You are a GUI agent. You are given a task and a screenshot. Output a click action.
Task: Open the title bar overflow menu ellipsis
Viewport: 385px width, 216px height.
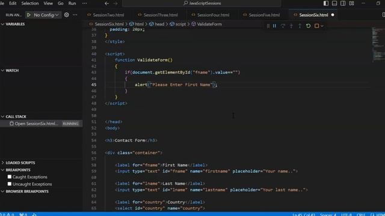84,3
